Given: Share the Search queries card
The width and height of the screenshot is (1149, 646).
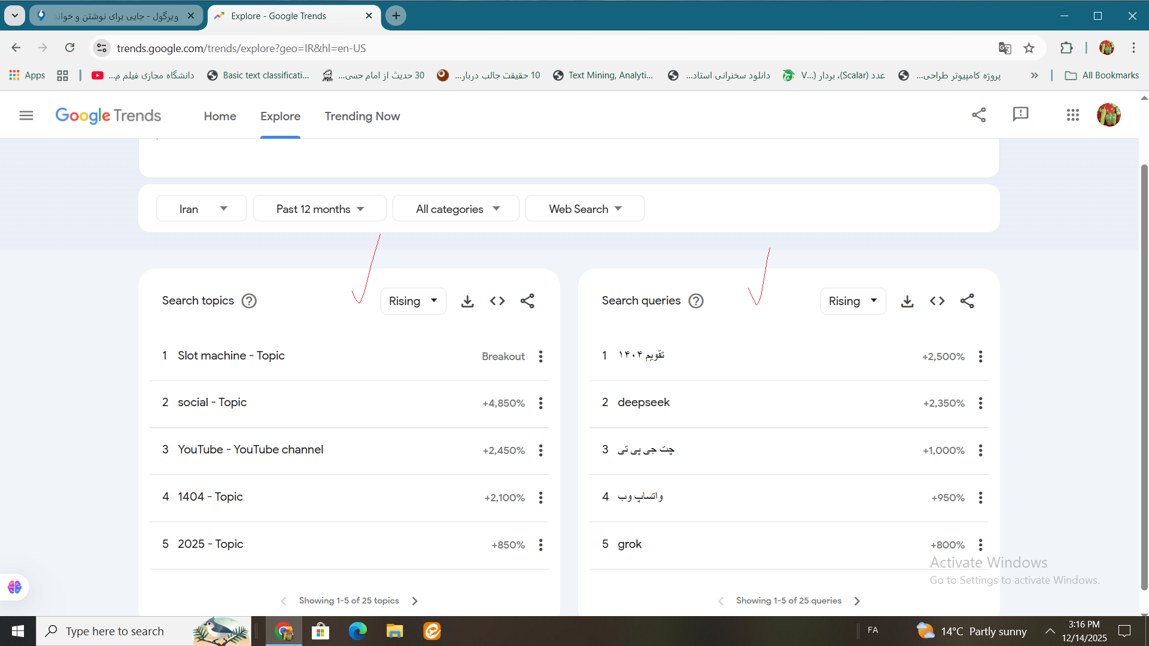Looking at the screenshot, I should click(967, 301).
